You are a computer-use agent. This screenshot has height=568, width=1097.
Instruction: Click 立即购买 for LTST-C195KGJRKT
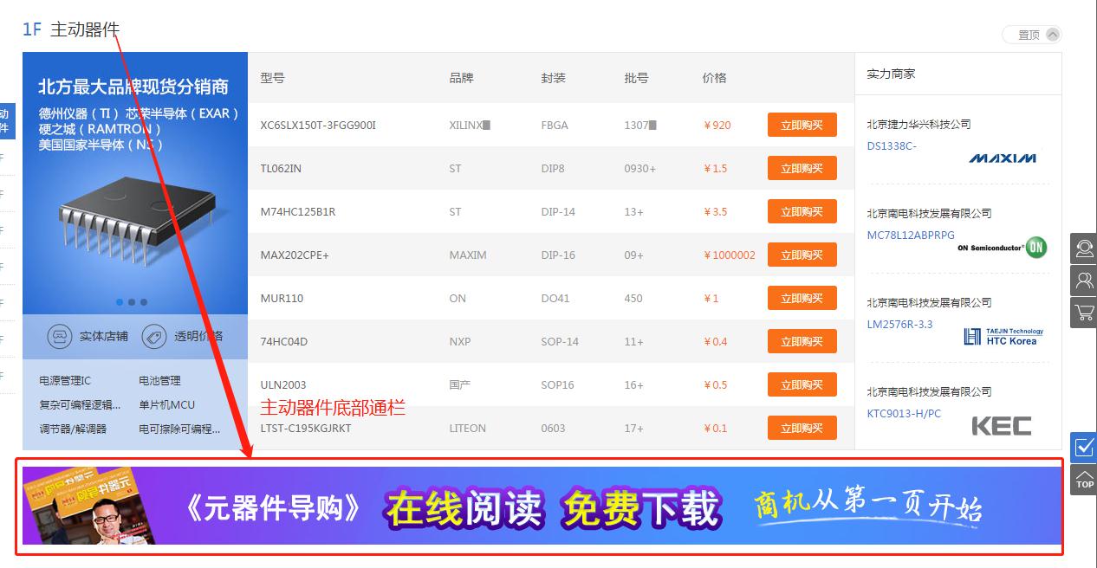802,428
